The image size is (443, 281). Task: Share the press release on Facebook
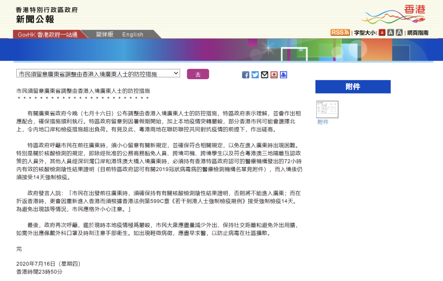click(x=246, y=75)
